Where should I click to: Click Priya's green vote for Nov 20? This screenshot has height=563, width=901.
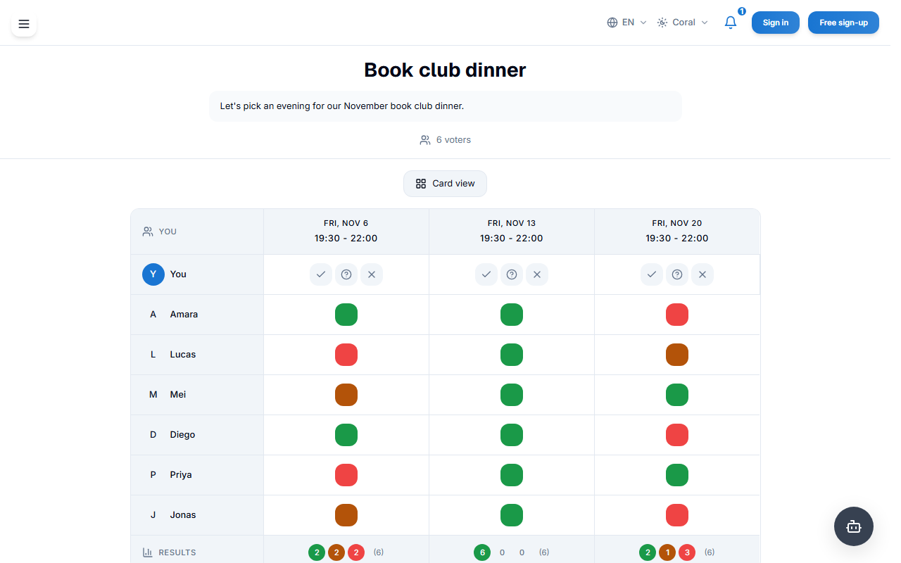point(677,475)
